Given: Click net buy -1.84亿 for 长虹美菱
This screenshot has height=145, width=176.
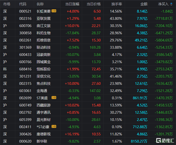Looking at the screenshot, I should pyautogui.click(x=167, y=11).
